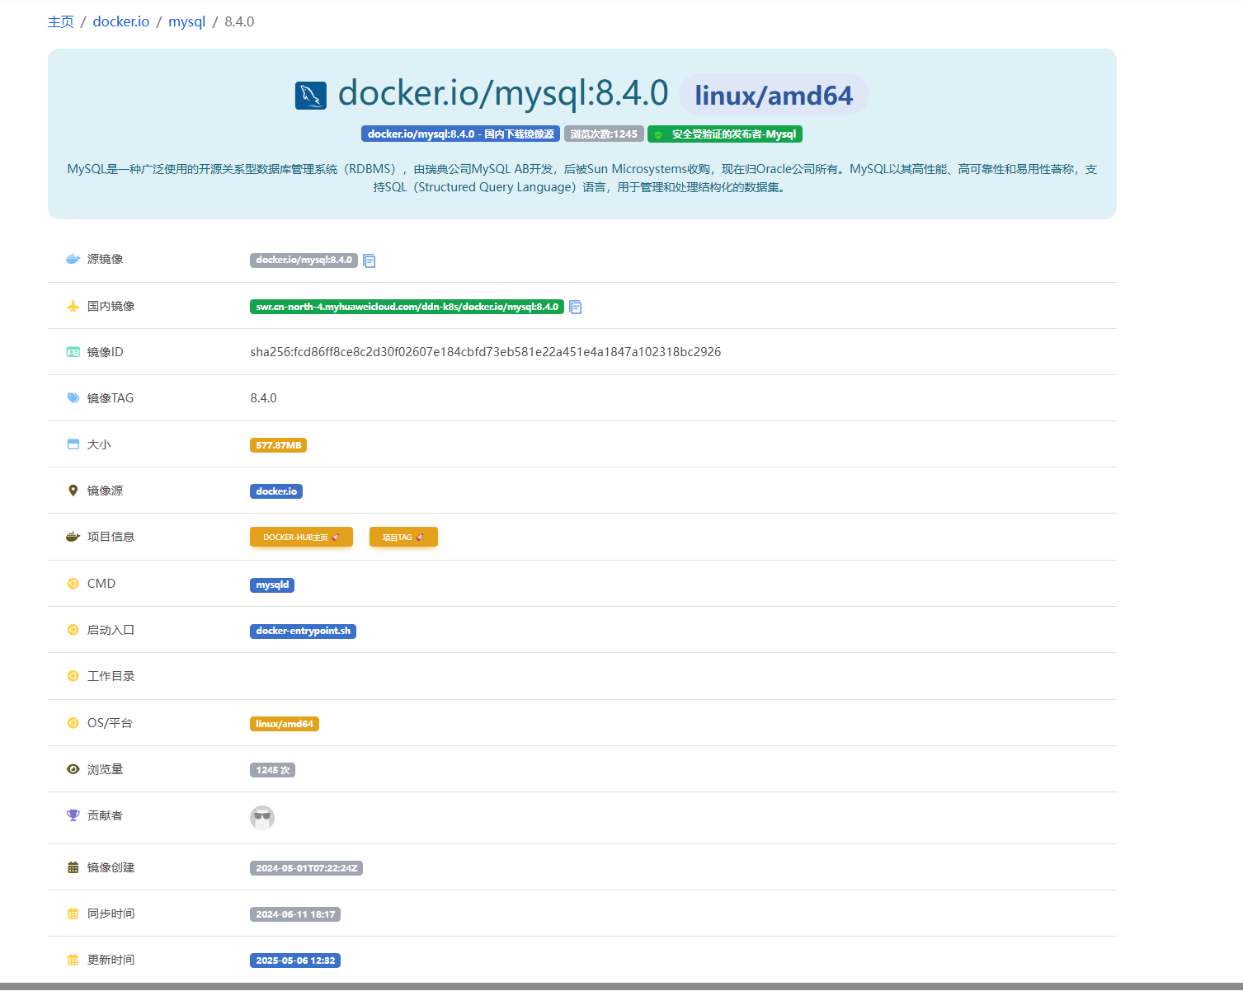Click the tag icon next to 镜像TAG

point(73,397)
